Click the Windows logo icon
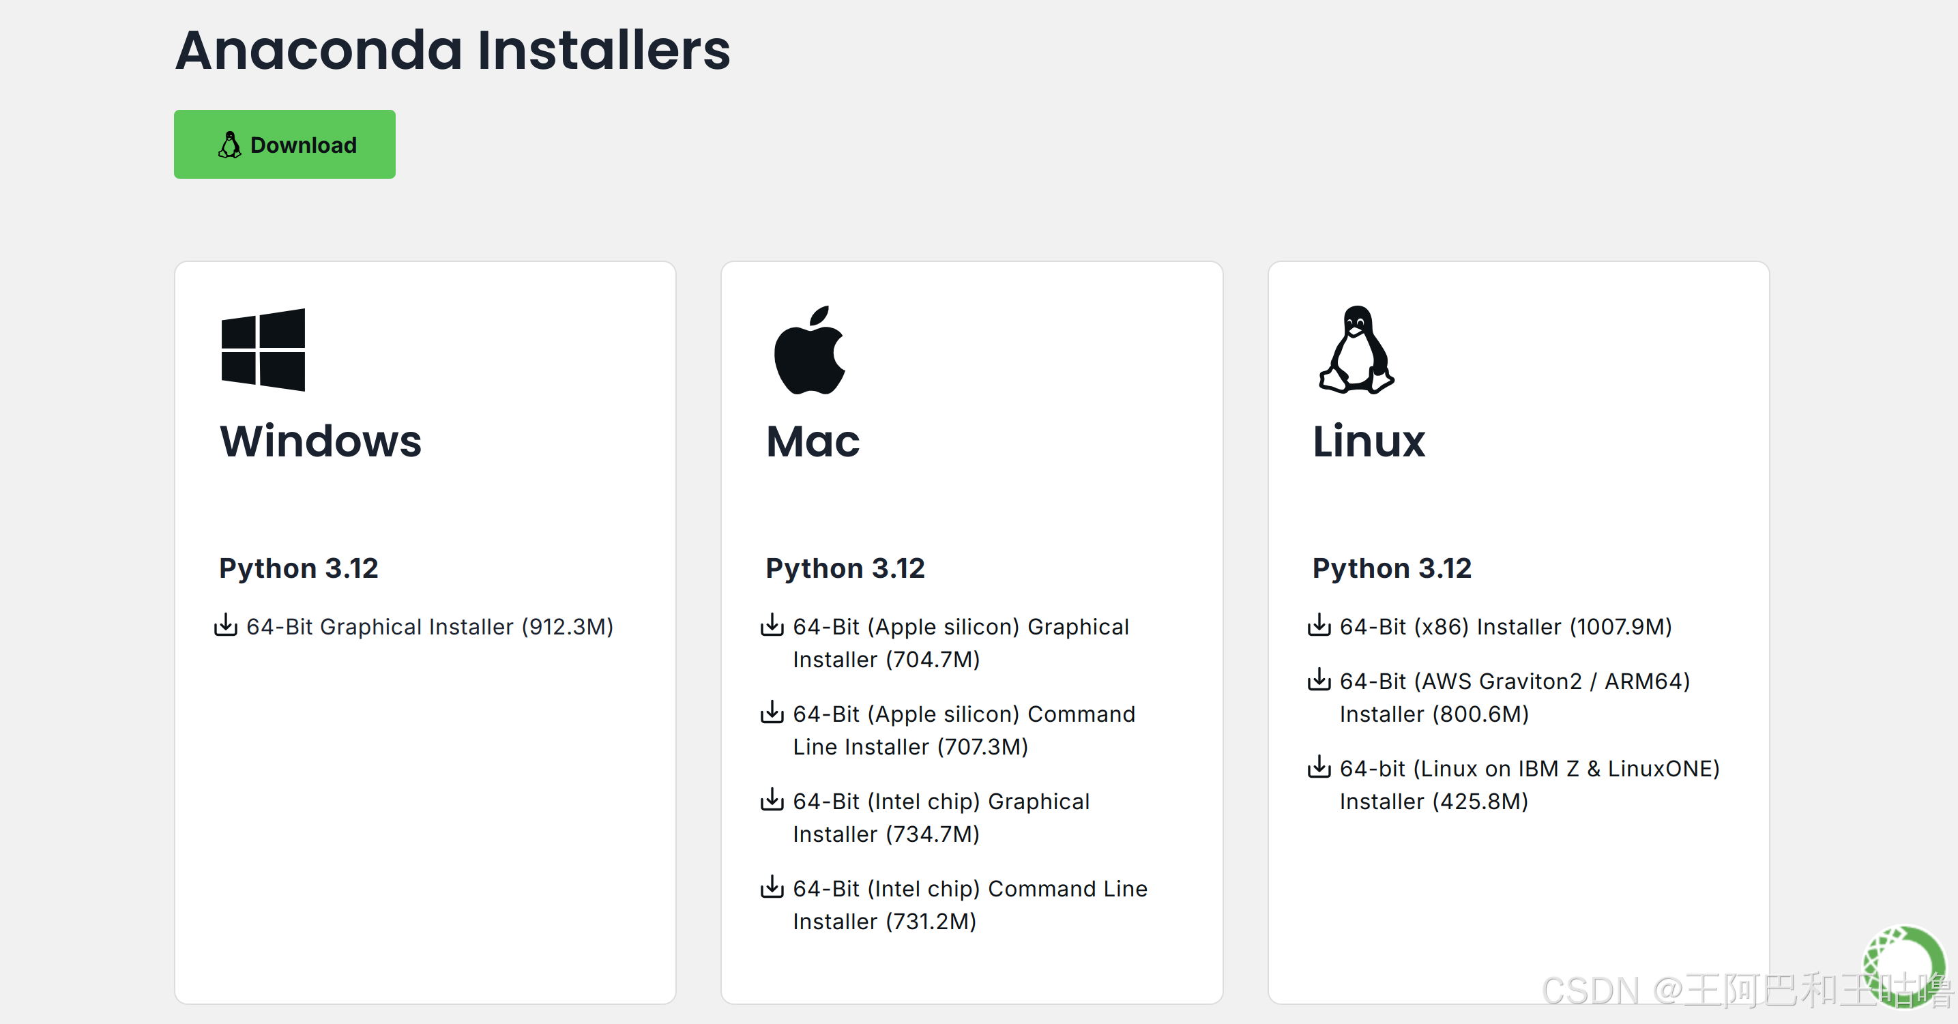 (x=262, y=350)
